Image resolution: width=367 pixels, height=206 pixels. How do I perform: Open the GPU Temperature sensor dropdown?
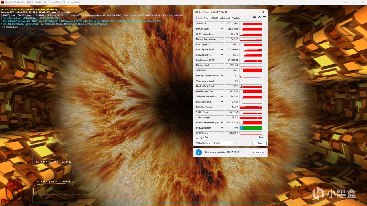tap(222, 34)
